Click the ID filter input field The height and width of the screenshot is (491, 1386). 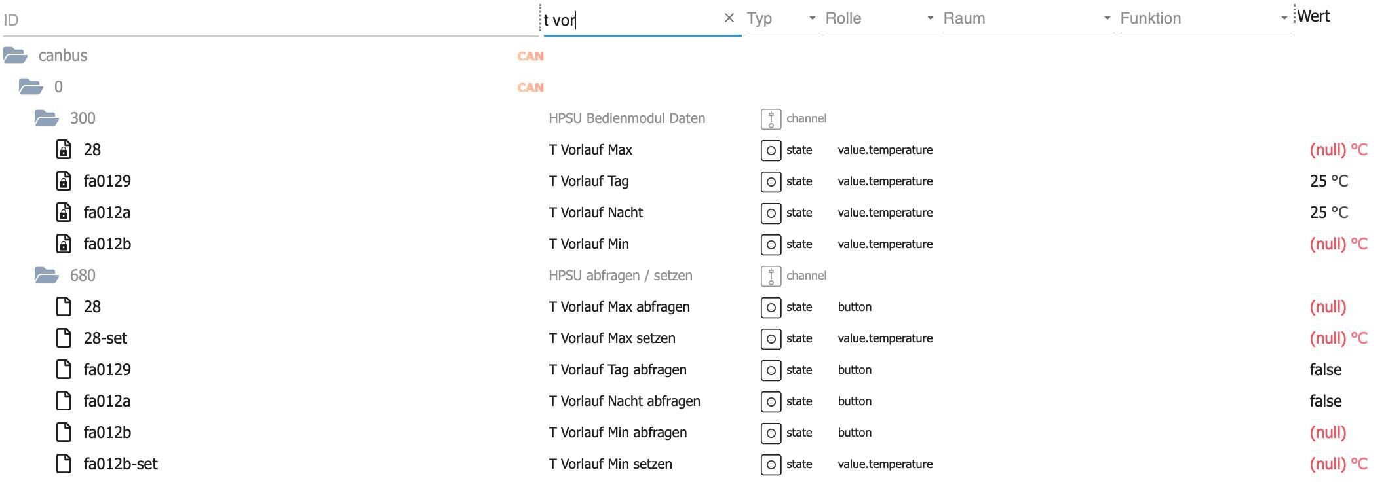click(269, 20)
